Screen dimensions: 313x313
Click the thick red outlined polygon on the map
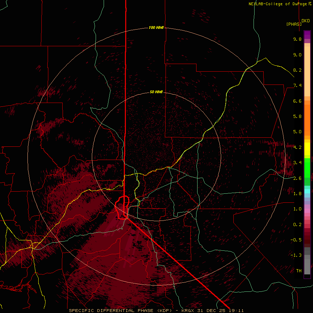click(x=122, y=208)
